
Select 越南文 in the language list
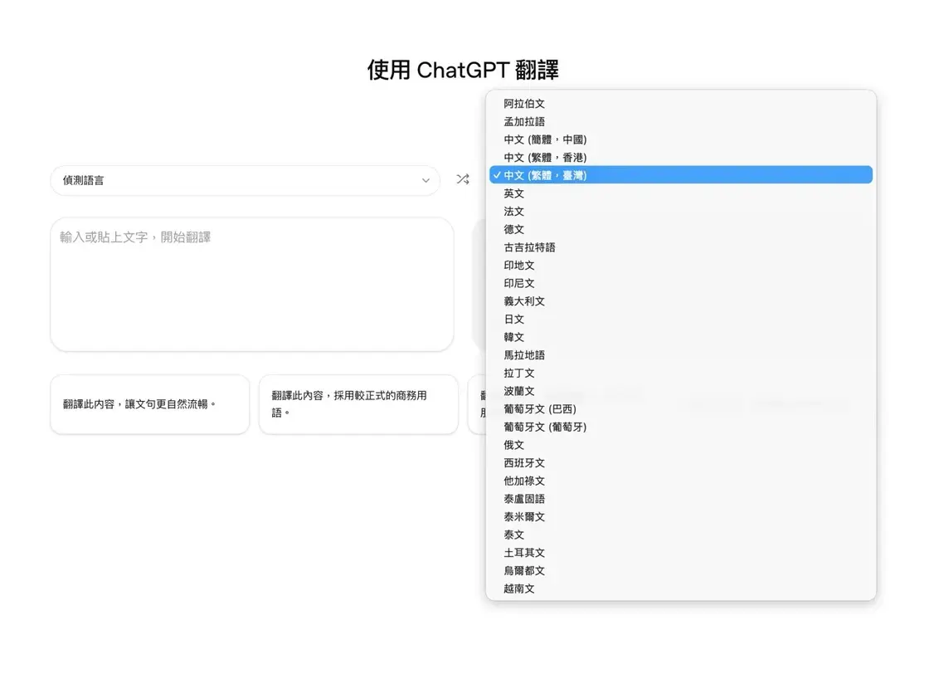coord(681,589)
